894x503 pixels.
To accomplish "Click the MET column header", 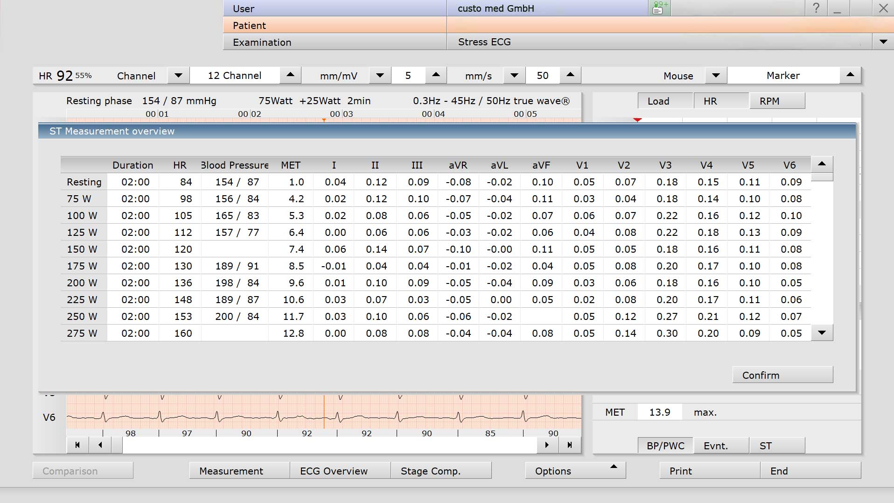I will pyautogui.click(x=291, y=165).
